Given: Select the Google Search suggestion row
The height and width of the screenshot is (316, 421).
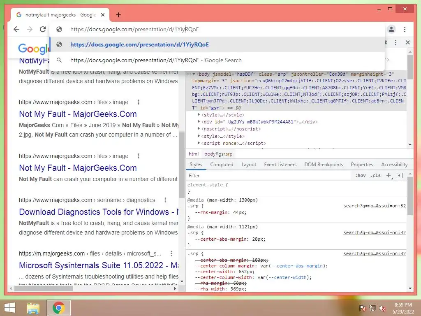Looking at the screenshot, I should (217, 60).
